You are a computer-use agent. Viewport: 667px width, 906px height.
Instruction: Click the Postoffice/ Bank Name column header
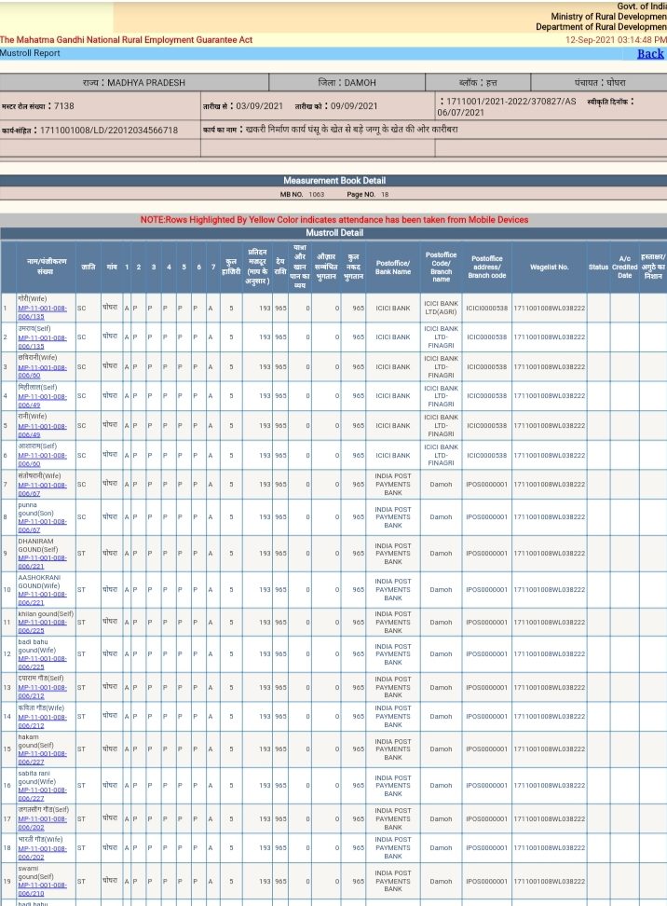(x=393, y=267)
